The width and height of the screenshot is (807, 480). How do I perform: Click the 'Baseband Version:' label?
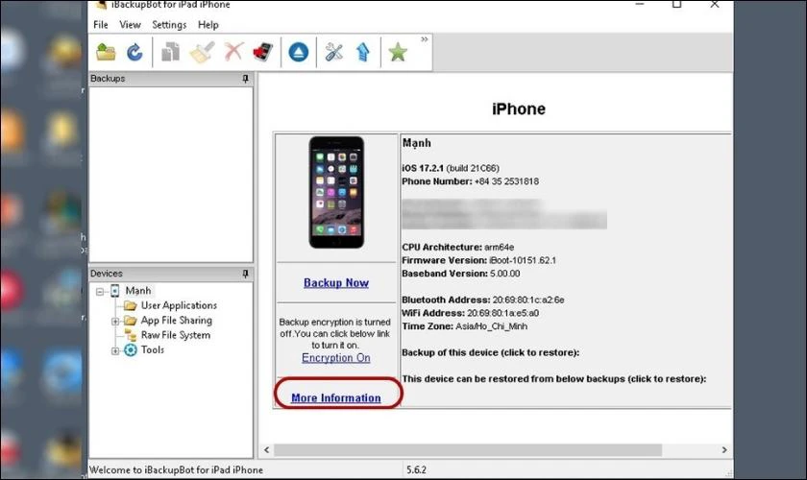[x=445, y=274]
